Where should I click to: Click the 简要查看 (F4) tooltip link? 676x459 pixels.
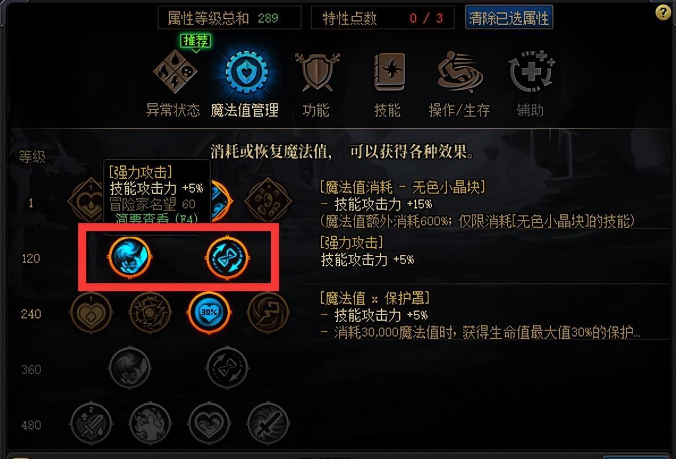[x=157, y=219]
